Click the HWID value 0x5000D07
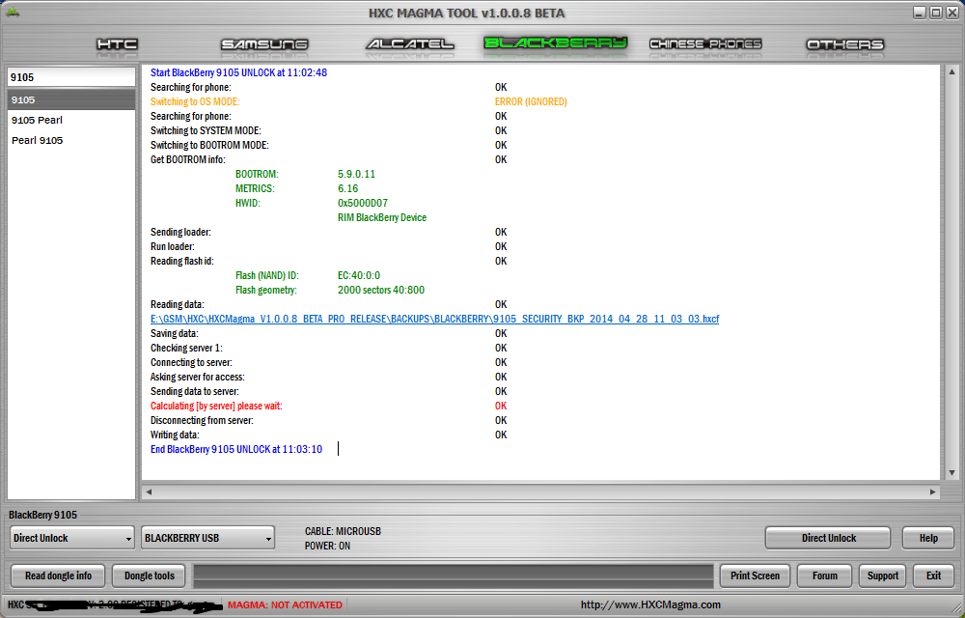 click(x=363, y=203)
